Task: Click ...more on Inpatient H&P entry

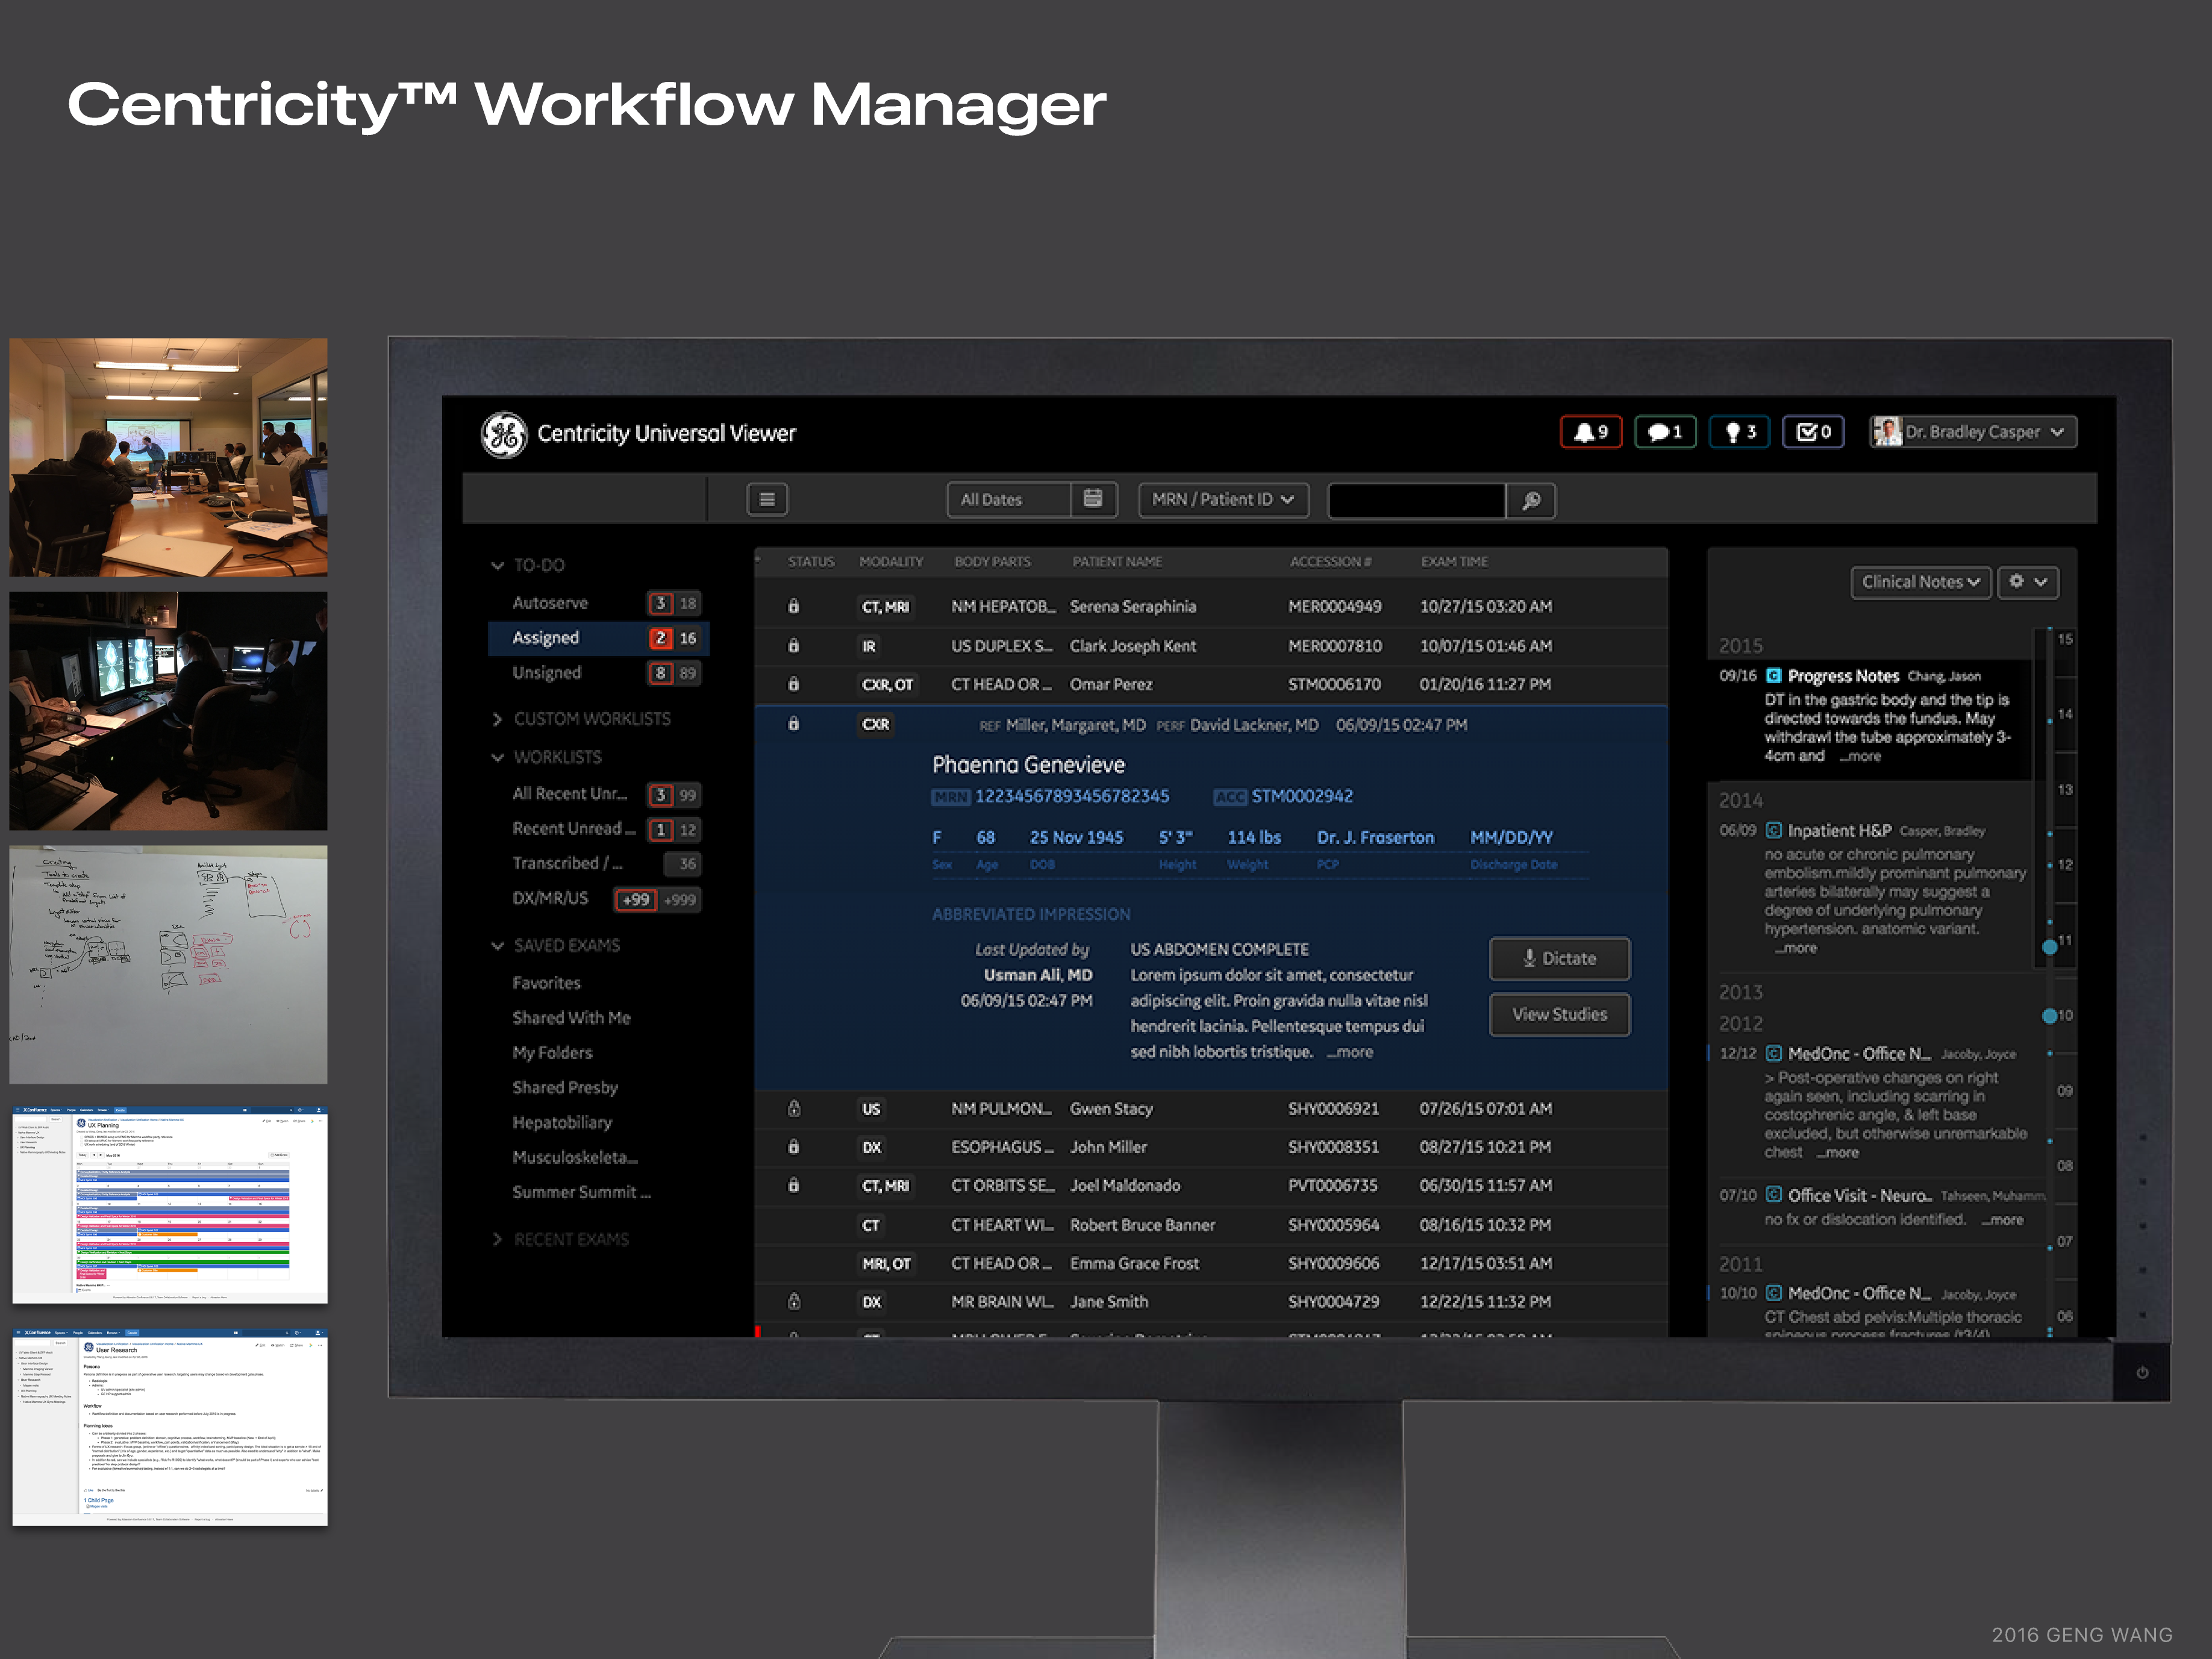Action: pos(1796,948)
